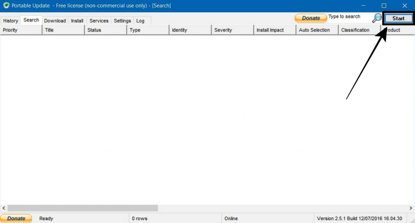Go to the Install tab
The width and height of the screenshot is (415, 223).
click(x=77, y=21)
